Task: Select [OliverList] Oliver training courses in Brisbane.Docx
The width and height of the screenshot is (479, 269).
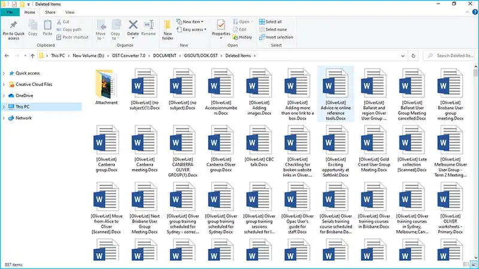Action: 374,205
